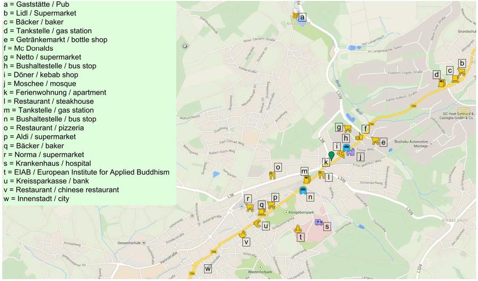Click legend entry 's = Krankenhaus / hospital'
This screenshot has width=478, height=281.
pos(47,163)
